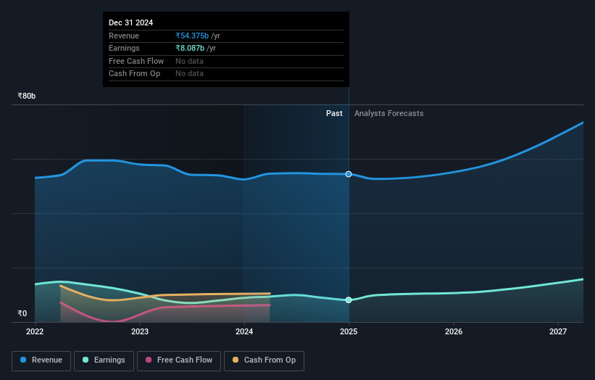Click the blue Revenue legend dot
Viewport: 595px width, 380px height.
(x=23, y=360)
